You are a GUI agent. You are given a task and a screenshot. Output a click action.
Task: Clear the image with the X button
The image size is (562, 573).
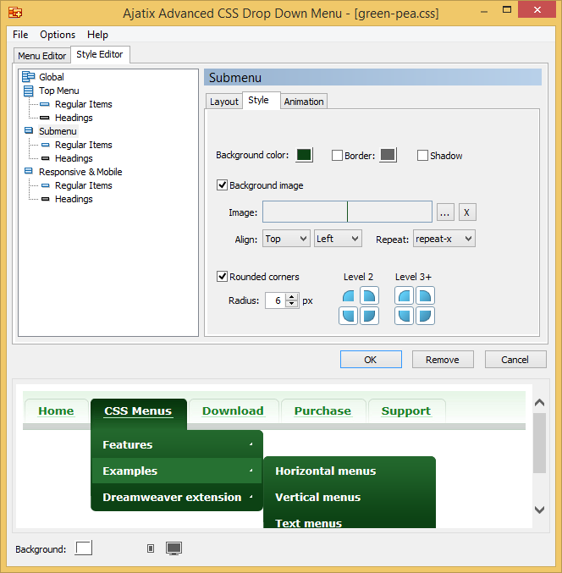click(467, 212)
